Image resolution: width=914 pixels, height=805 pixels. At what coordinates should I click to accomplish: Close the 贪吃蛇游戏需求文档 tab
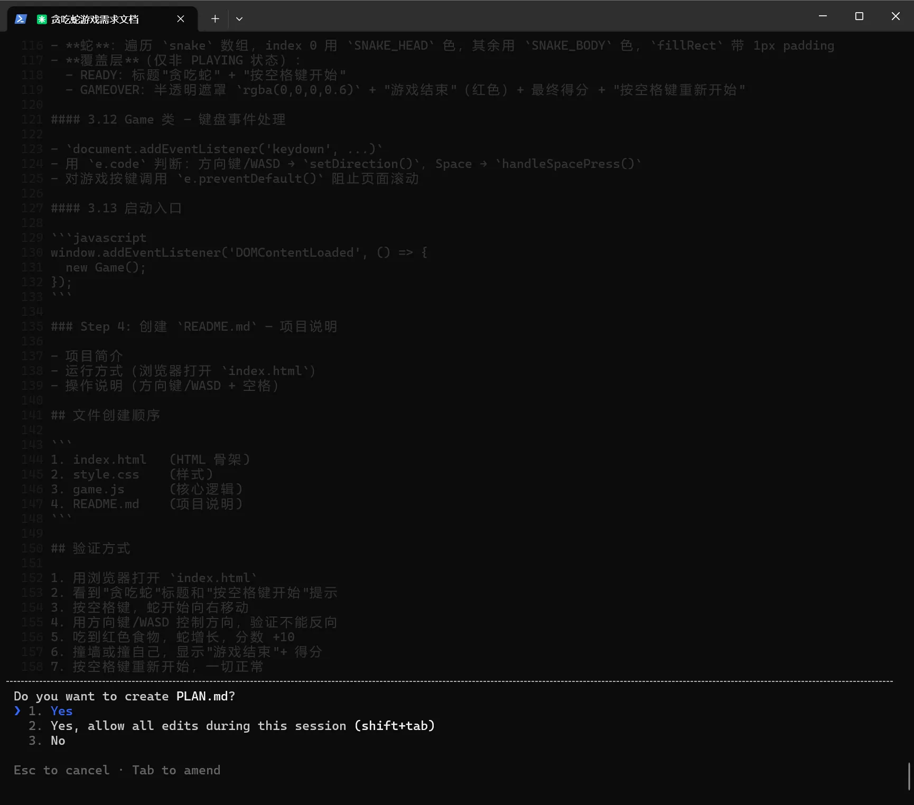181,19
